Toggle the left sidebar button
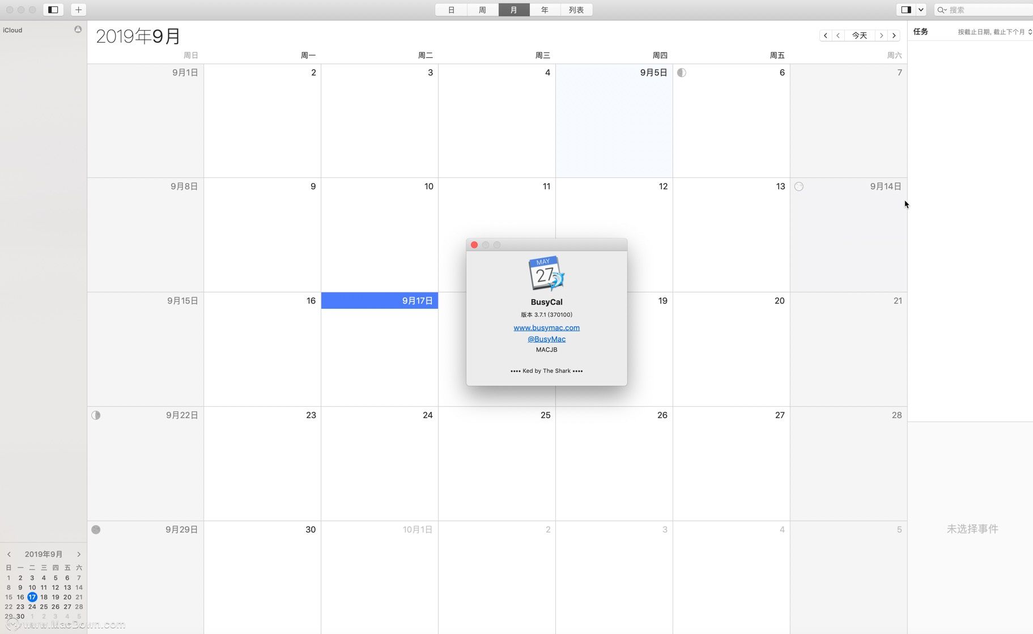The image size is (1033, 634). [x=53, y=10]
